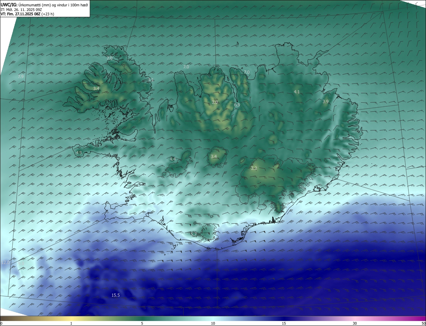The height and width of the screenshot is (326, 426).
Task: Click the 7.1 value label on the map
Action: [151, 80]
